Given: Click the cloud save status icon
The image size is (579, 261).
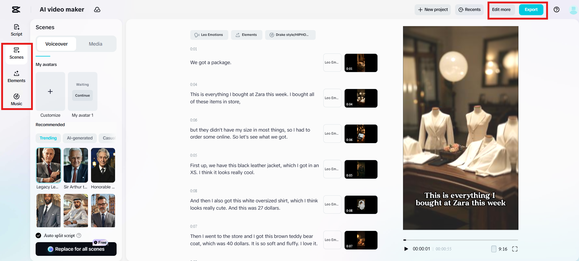Looking at the screenshot, I should [x=97, y=10].
